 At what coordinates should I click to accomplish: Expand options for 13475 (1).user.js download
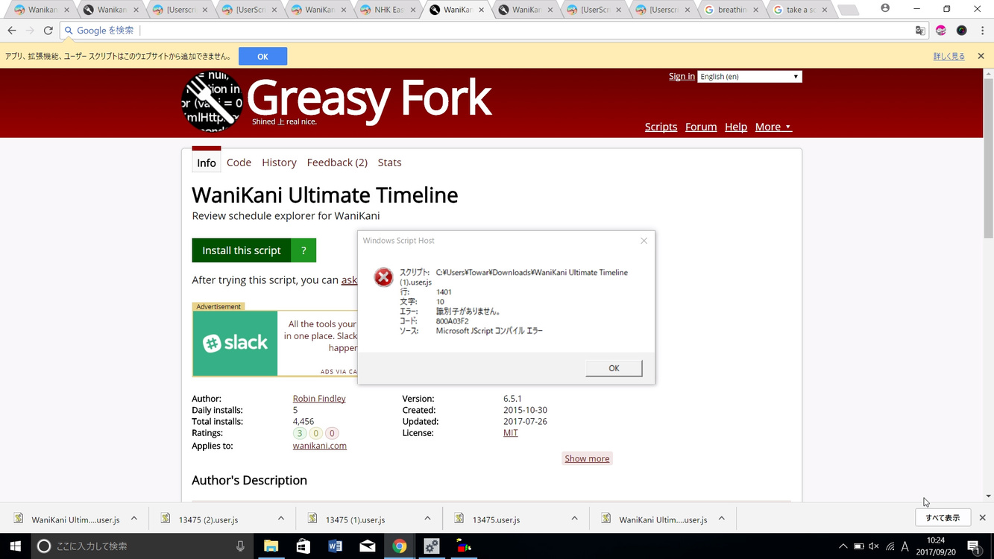tap(427, 519)
